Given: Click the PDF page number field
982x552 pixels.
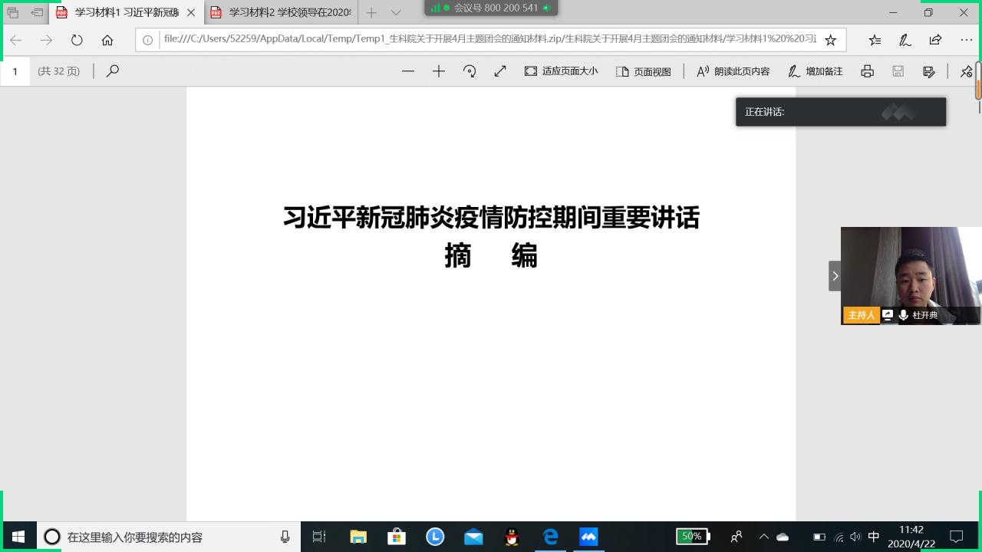Looking at the screenshot, I should [x=15, y=71].
